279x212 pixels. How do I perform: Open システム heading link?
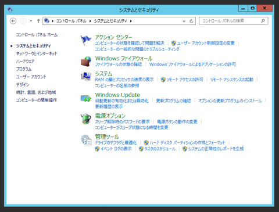click(x=103, y=74)
